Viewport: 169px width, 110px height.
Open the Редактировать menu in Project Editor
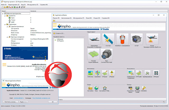pos(14,5)
